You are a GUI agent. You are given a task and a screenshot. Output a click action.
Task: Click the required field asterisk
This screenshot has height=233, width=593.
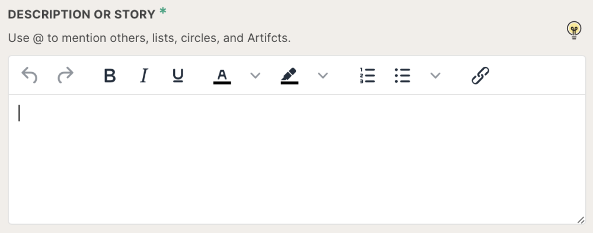(162, 11)
